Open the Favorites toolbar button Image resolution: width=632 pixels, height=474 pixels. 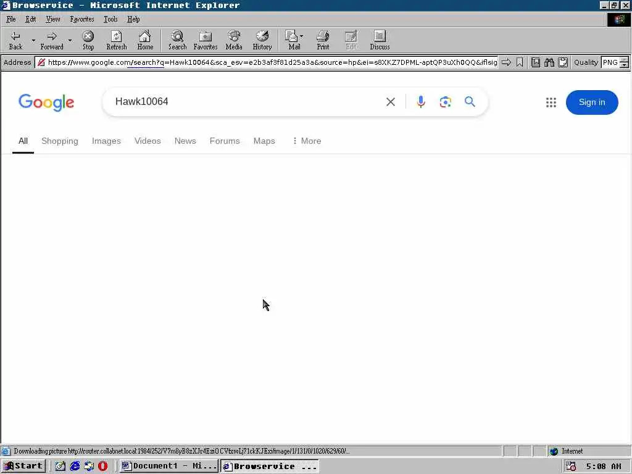coord(205,40)
